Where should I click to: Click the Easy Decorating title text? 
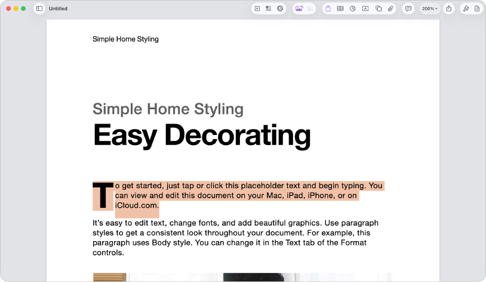coord(201,134)
